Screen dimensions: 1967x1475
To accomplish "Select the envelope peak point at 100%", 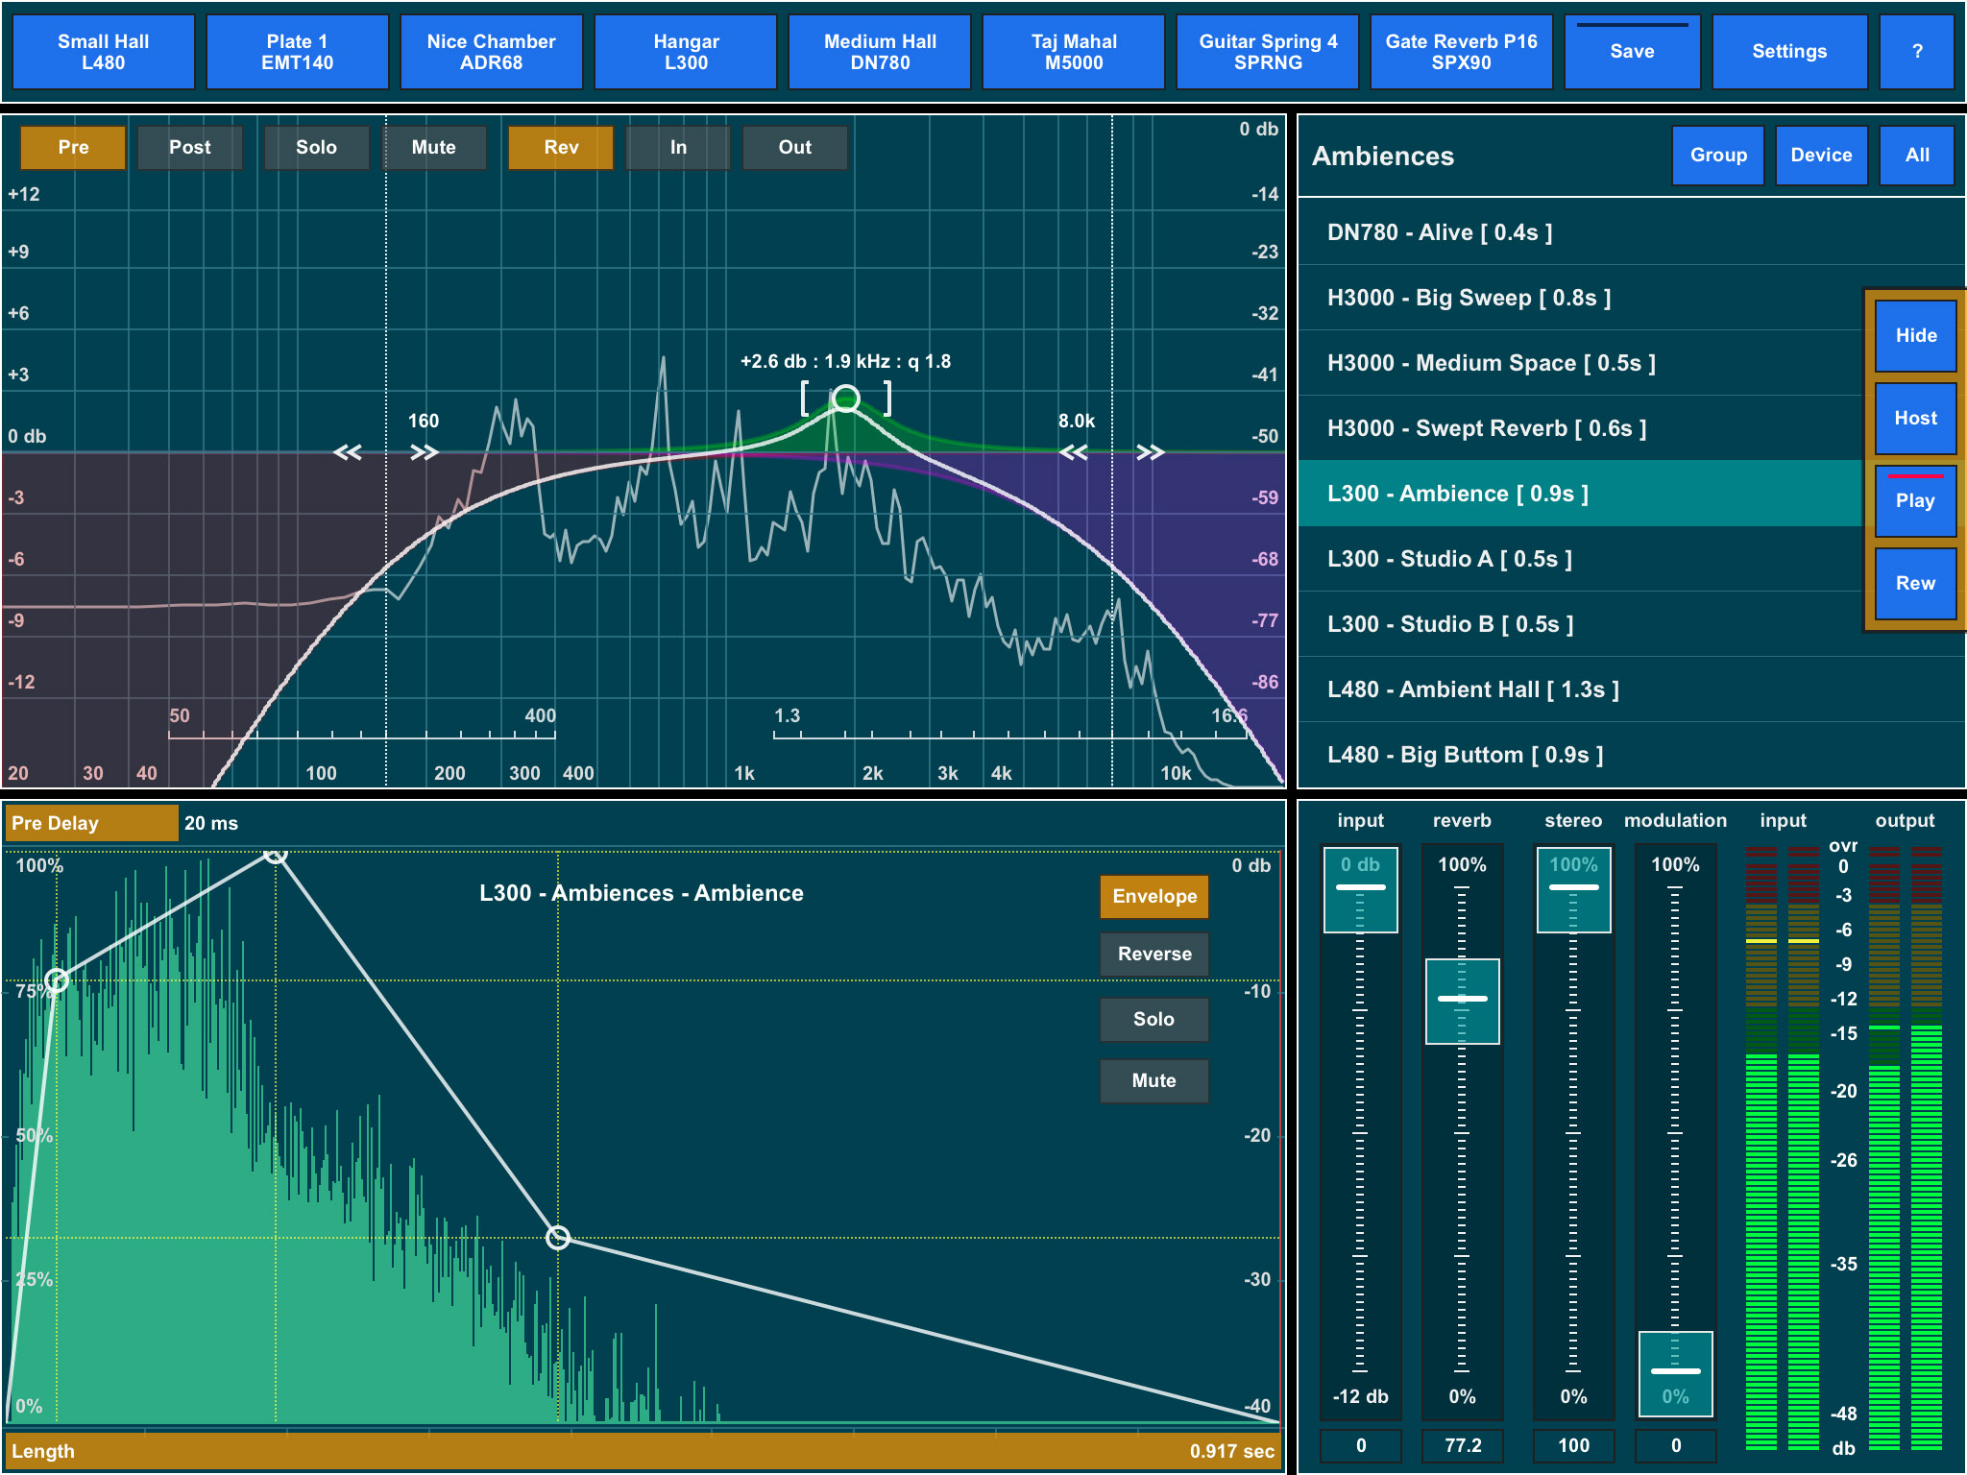I will coord(276,853).
